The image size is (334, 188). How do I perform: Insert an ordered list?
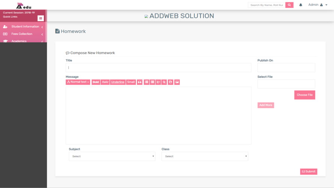pos(152,82)
